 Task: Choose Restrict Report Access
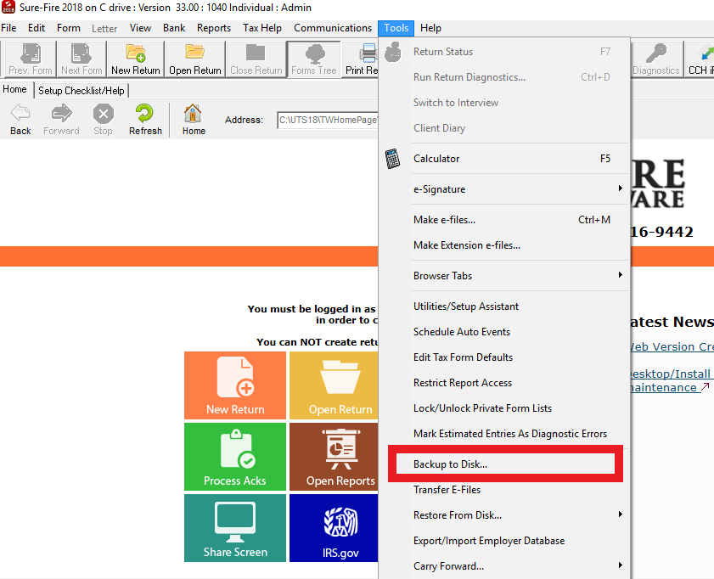(x=505, y=383)
